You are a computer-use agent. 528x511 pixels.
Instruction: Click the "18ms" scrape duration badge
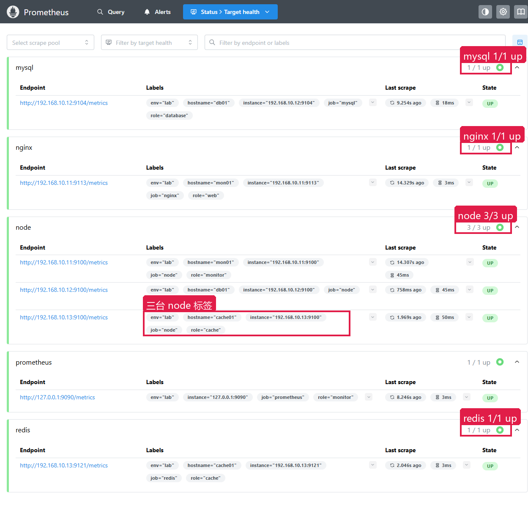coord(444,103)
